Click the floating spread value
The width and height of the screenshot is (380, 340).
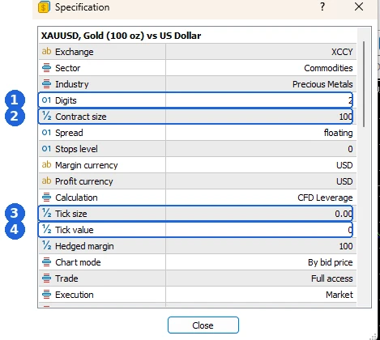(x=338, y=133)
